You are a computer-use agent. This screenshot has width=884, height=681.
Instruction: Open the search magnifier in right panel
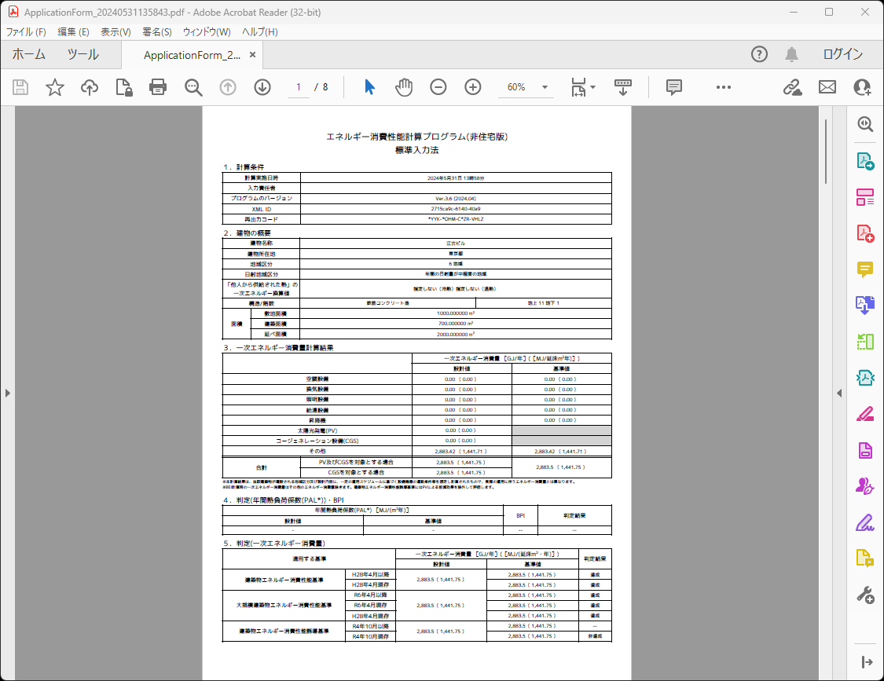[x=865, y=124]
